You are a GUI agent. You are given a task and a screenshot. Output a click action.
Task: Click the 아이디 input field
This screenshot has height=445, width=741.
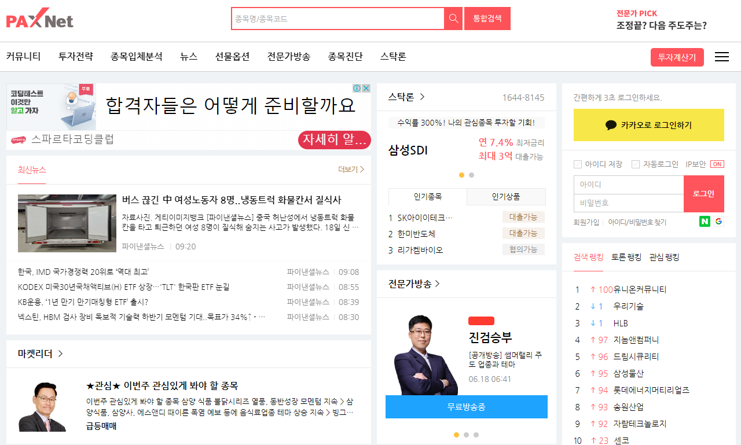629,185
